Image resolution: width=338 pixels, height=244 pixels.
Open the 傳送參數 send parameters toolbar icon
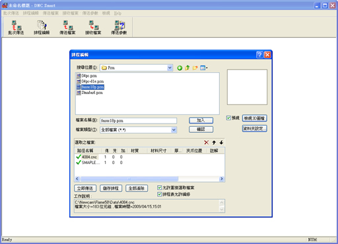tap(119, 27)
